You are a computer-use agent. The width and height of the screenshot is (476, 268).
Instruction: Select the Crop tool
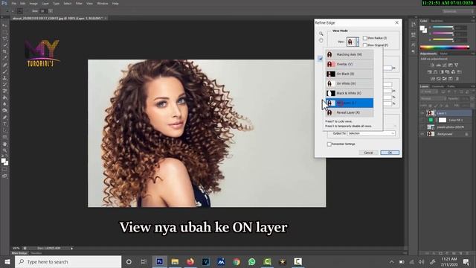(x=4, y=51)
